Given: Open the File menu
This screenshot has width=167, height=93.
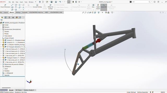Looking at the screenshot, I should 10,2.
